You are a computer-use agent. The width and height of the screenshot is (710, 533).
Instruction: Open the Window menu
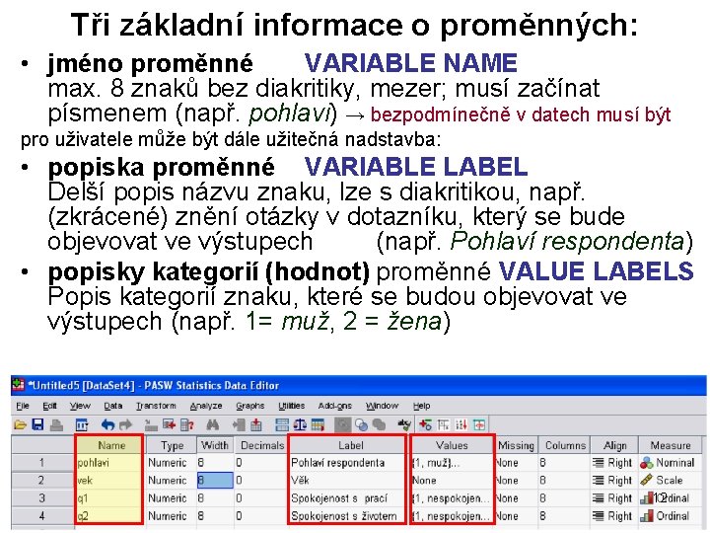tap(382, 406)
